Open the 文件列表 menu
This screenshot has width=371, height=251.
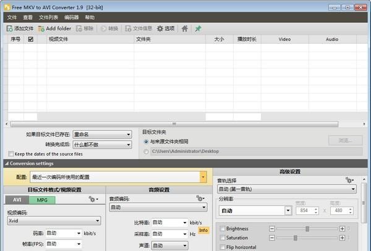[x=48, y=17]
